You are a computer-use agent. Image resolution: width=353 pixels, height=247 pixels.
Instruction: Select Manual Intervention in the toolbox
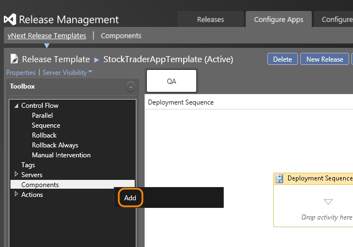61,155
